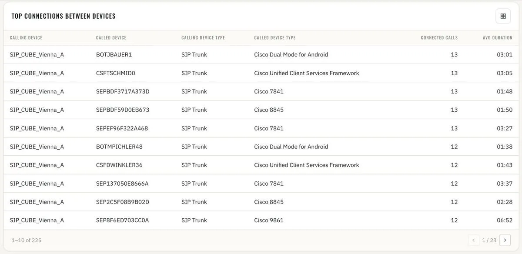Click SIP Trunk in the CSFTSCHMID0 row
This screenshot has width=522, height=254.
194,73
